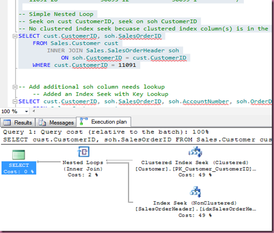Collapse the first SELECT cust.CustomerID statement
This screenshot has width=274, height=233.
15,36
